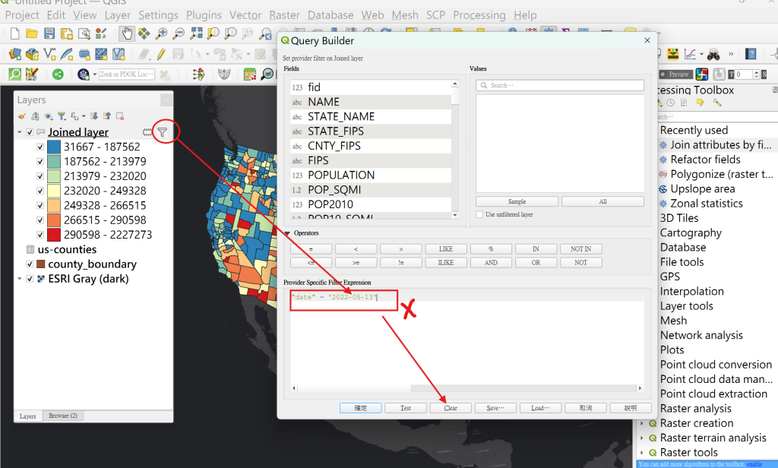The width and height of the screenshot is (778, 468).
Task: Click the New GeoPackage Layer icon
Action: [32, 54]
